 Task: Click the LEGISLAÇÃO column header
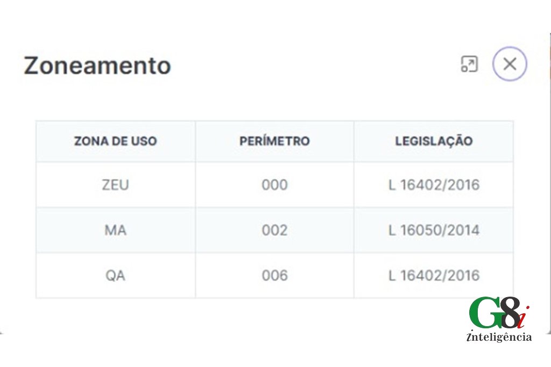pos(434,141)
